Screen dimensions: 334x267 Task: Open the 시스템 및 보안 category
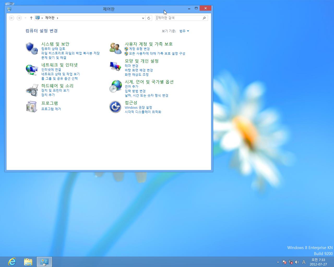coord(55,44)
